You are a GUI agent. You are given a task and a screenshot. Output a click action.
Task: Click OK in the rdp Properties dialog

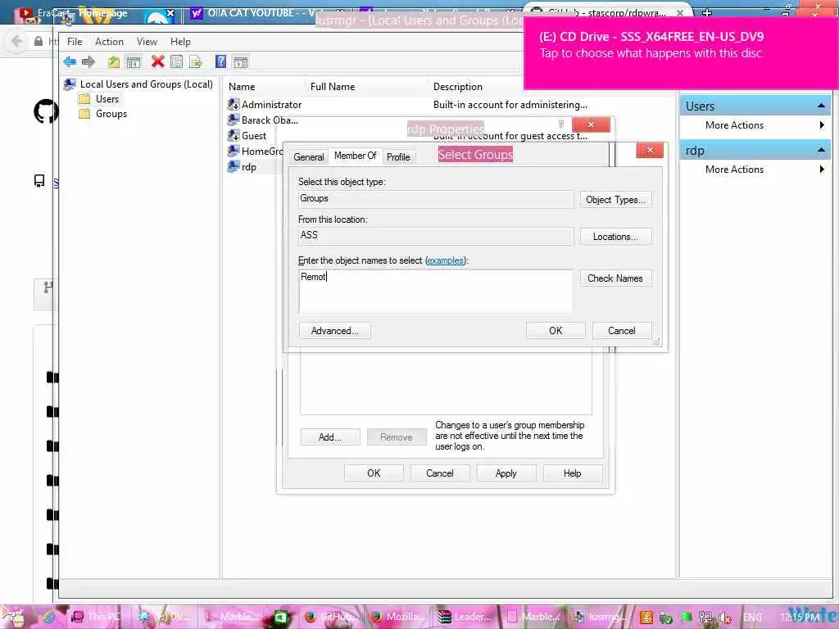point(374,473)
